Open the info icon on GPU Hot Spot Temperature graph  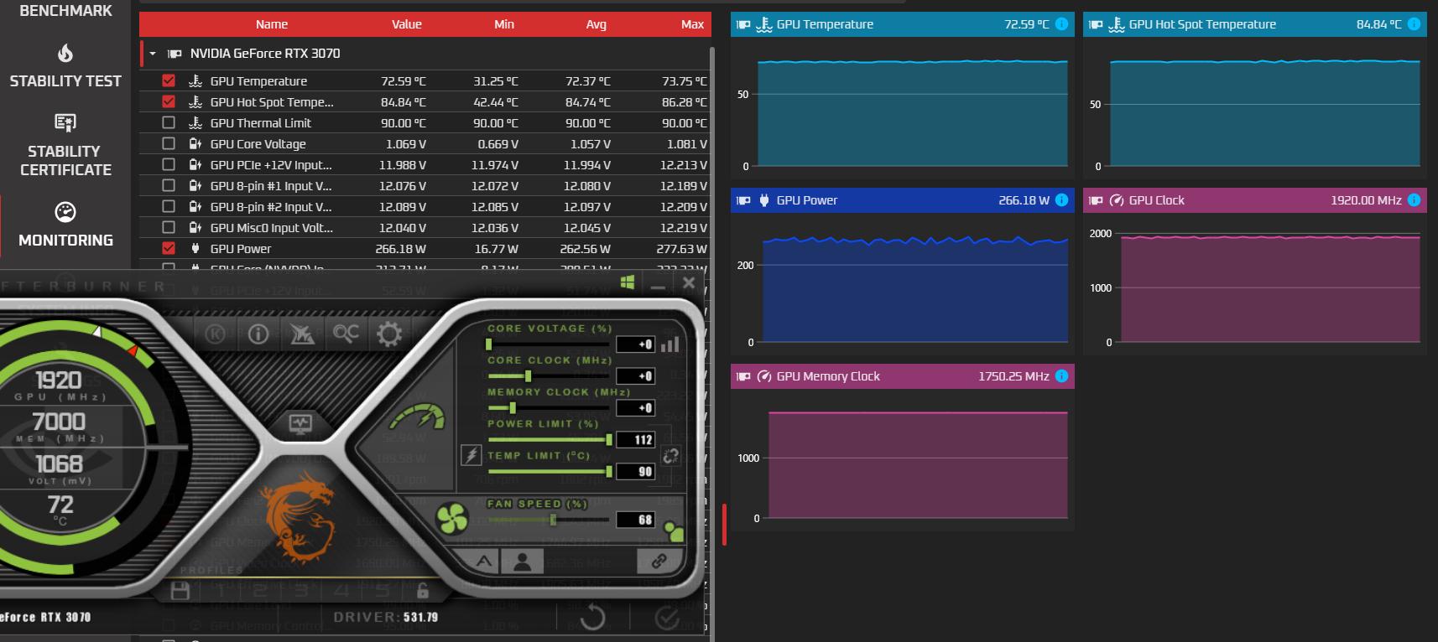pos(1414,24)
